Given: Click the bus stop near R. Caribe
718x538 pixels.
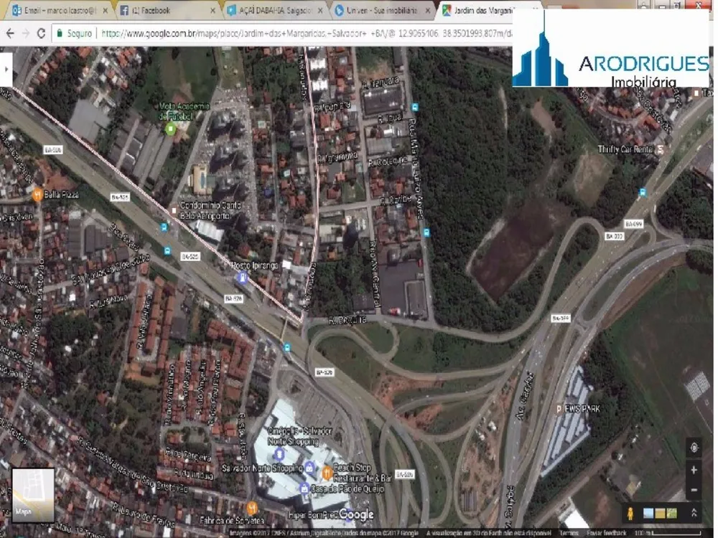Looking at the screenshot, I should click(426, 232).
